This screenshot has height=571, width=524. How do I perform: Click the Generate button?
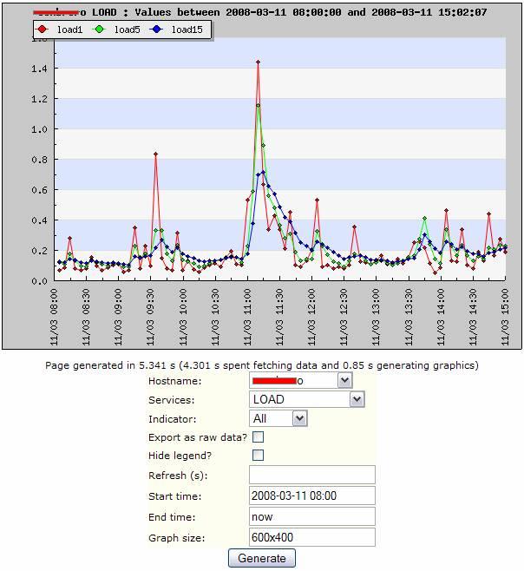(x=262, y=558)
